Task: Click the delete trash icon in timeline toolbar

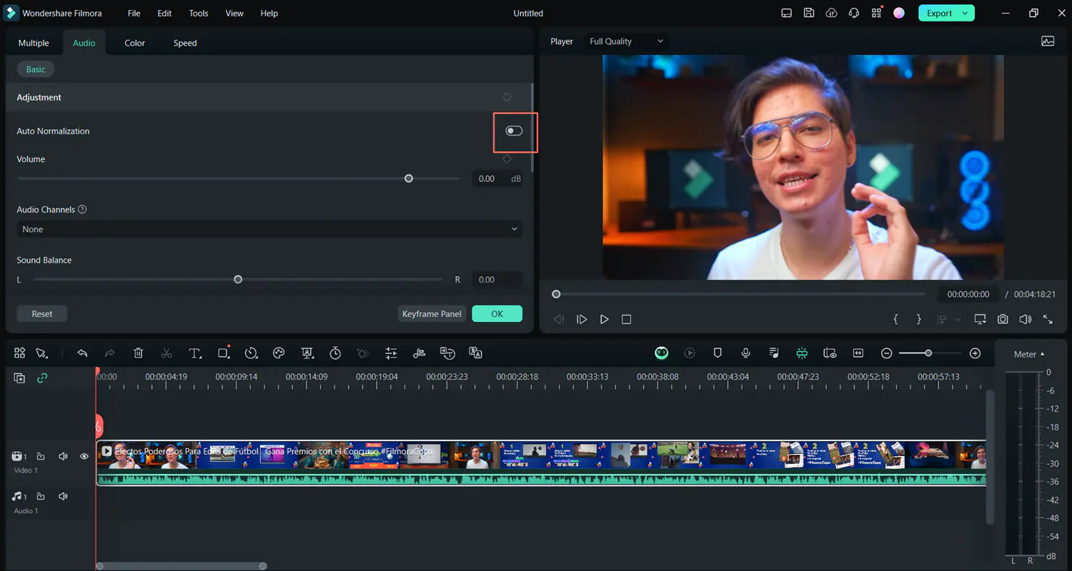Action: pyautogui.click(x=139, y=353)
